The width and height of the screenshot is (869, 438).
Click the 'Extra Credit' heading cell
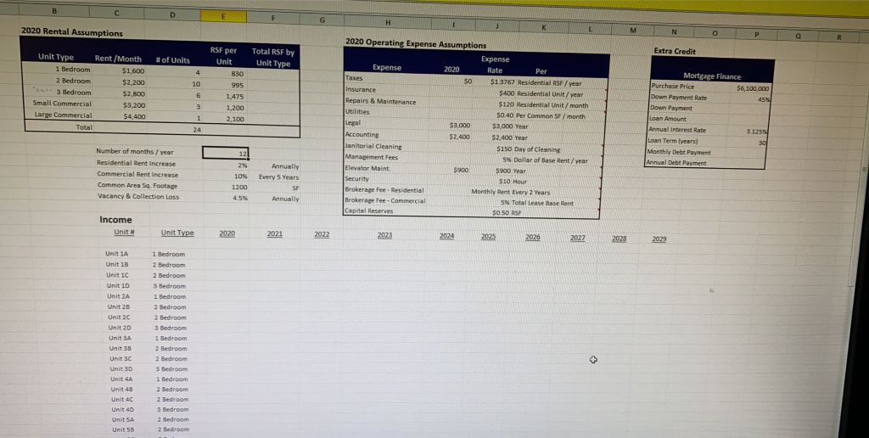(675, 51)
